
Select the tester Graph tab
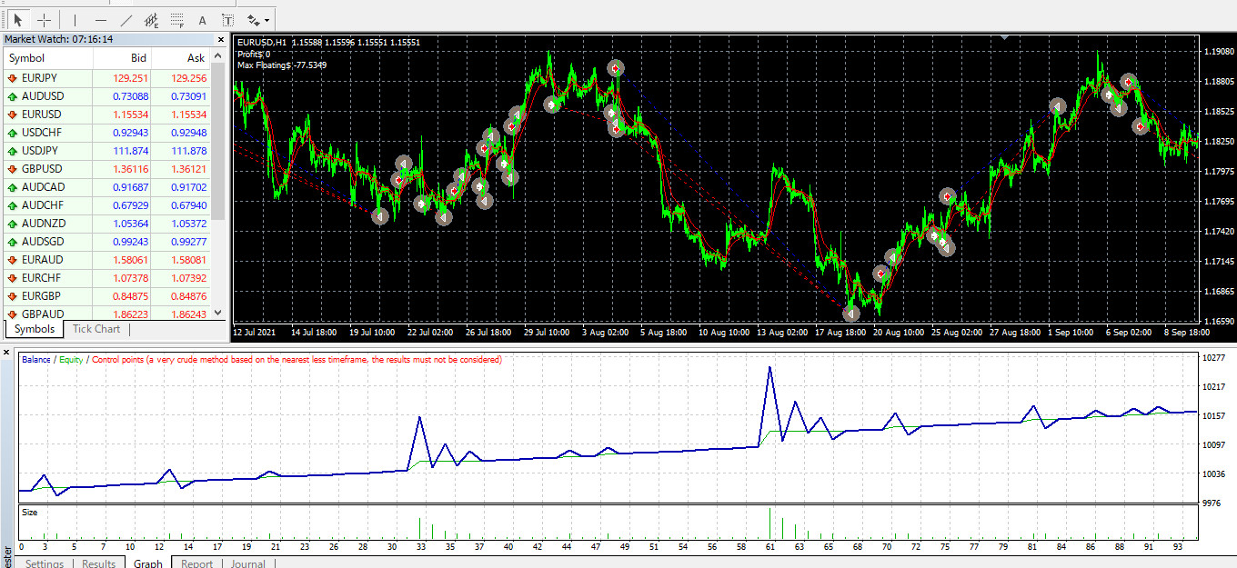click(148, 563)
